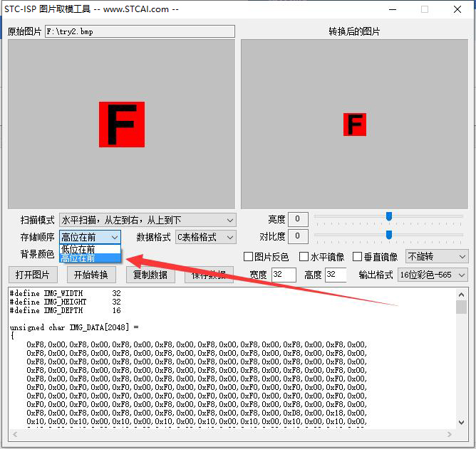Click the 复制数据 (copy data) button
The height and width of the screenshot is (449, 476).
(150, 275)
